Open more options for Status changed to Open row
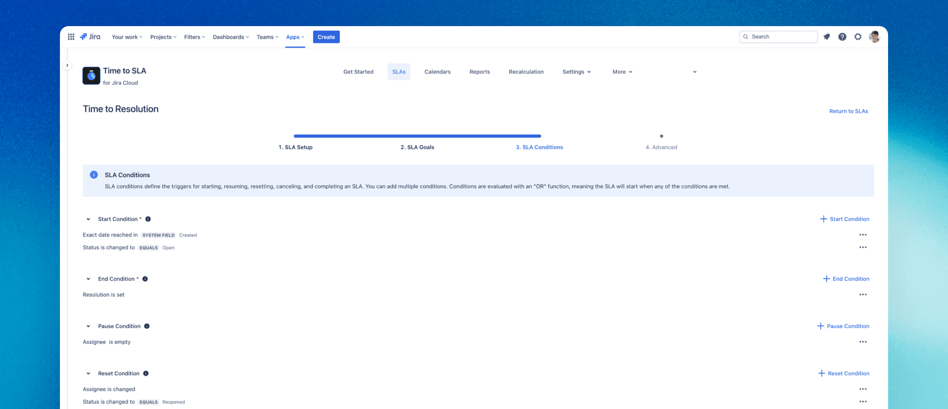The width and height of the screenshot is (948, 409). pos(863,247)
